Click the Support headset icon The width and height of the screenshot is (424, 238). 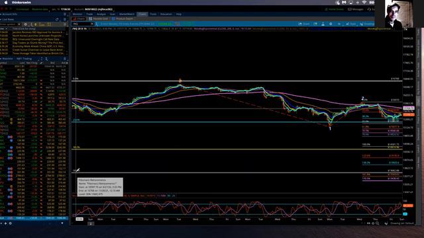(x=369, y=9)
